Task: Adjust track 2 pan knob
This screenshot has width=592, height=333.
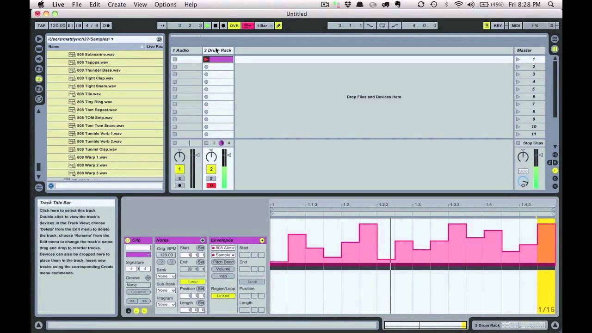Action: point(211,157)
